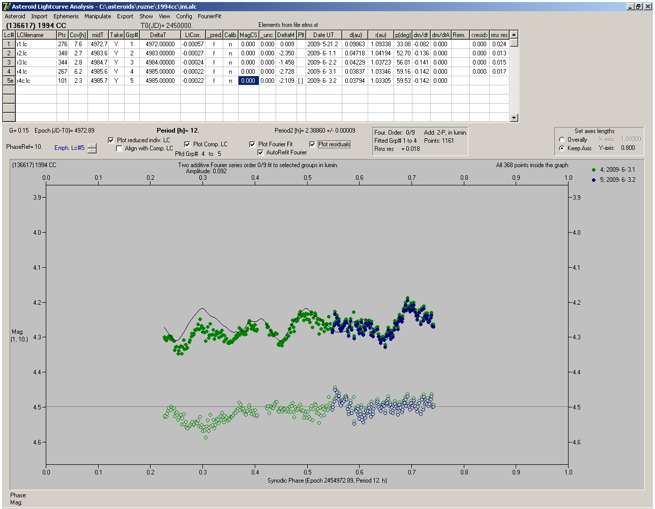Open the Ephemeris menu

(66, 16)
